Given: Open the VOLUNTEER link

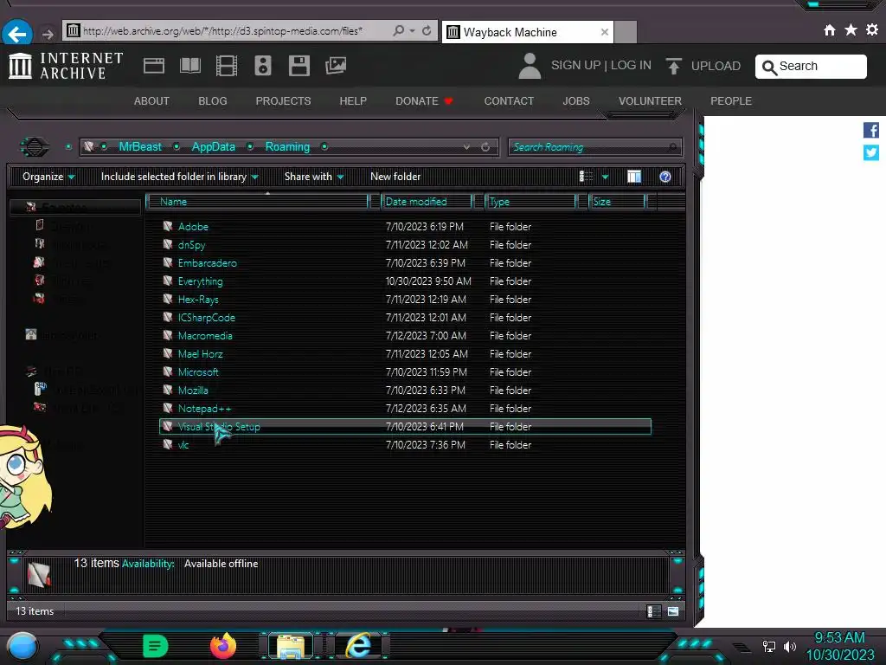Looking at the screenshot, I should coord(650,101).
